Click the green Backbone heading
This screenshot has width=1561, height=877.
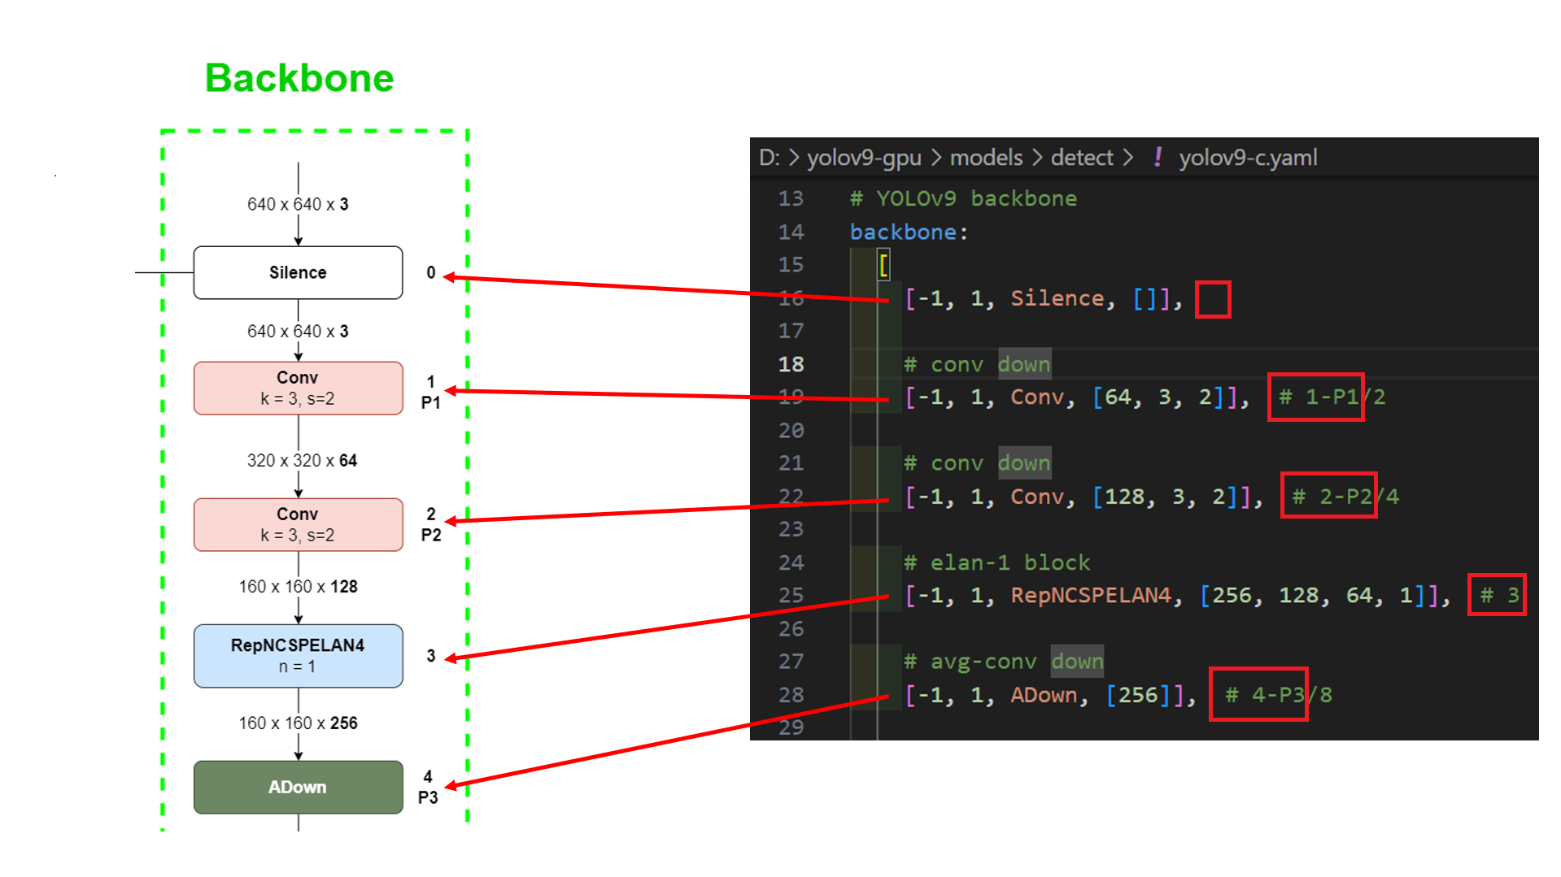299,79
